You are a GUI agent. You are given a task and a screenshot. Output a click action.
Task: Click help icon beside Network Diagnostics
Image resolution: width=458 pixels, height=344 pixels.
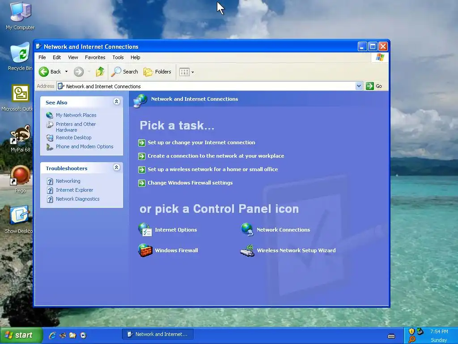(50, 199)
